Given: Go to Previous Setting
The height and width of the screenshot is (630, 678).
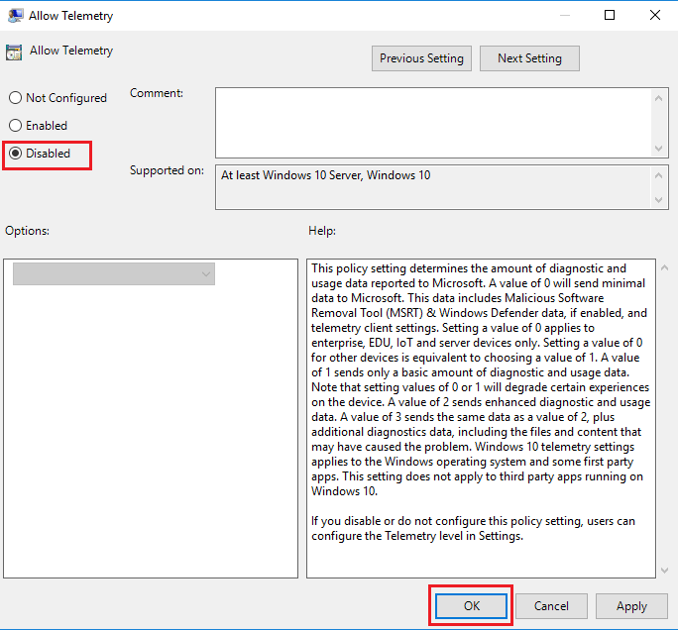Looking at the screenshot, I should click(x=421, y=58).
